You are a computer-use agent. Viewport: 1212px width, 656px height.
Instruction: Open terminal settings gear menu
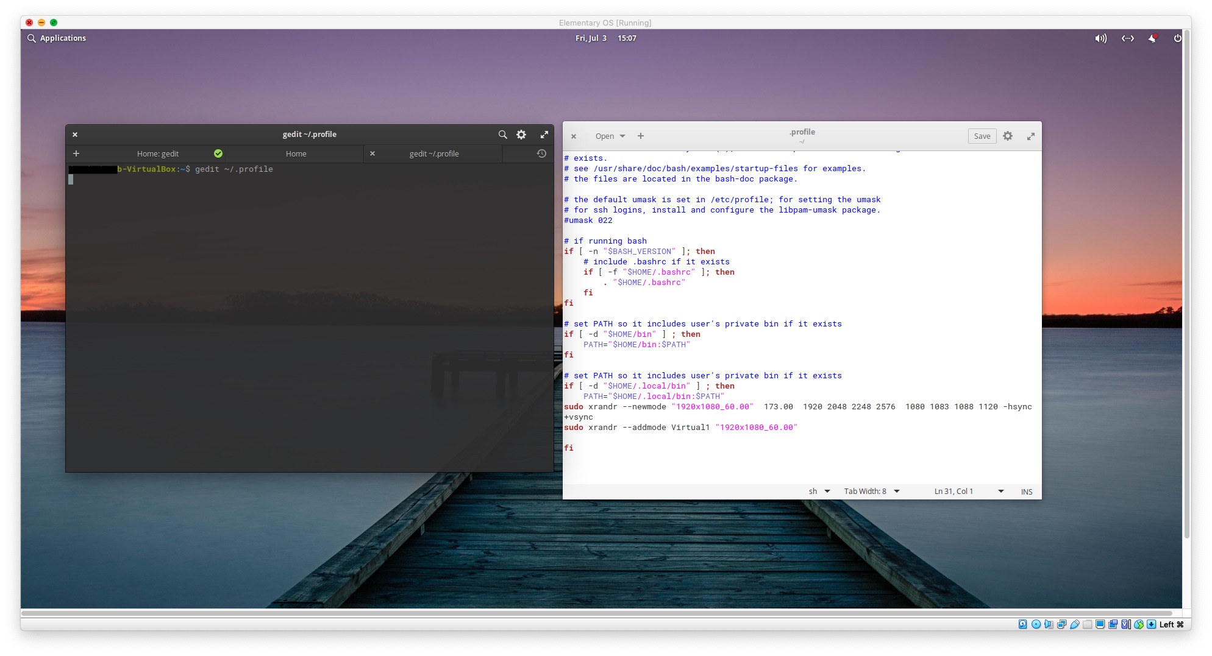point(521,135)
